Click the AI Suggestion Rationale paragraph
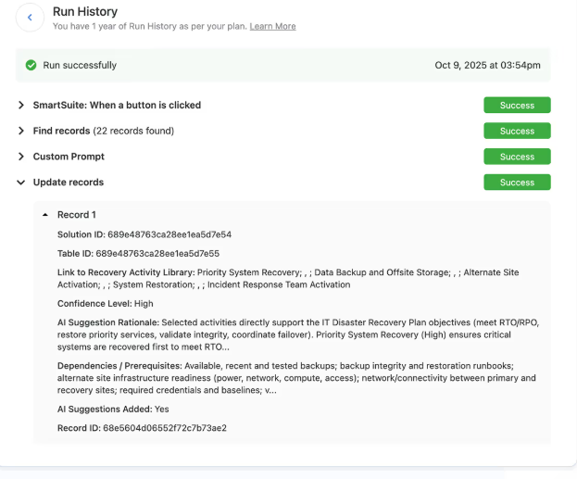577x479 pixels. click(x=298, y=334)
